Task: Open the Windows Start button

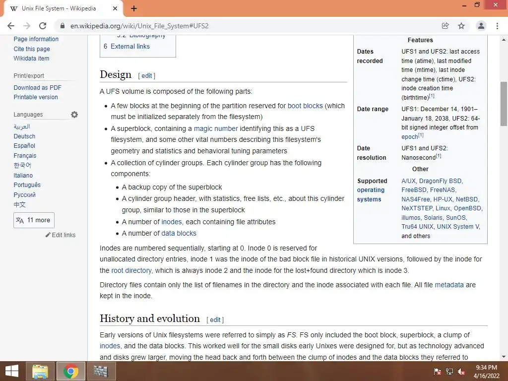Action: pos(12,371)
